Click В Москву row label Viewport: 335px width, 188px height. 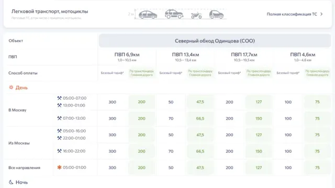(x=17, y=110)
